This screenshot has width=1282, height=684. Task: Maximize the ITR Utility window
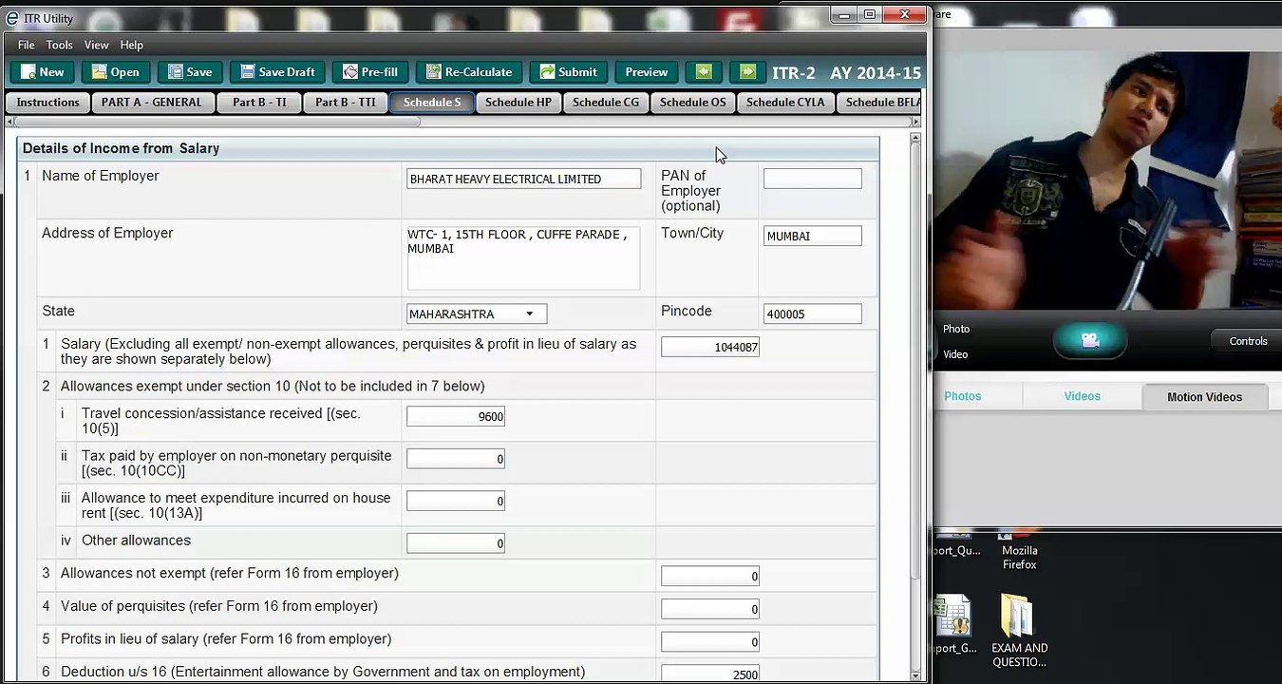pyautogui.click(x=869, y=14)
